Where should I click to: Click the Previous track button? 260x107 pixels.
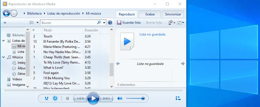(80, 98)
